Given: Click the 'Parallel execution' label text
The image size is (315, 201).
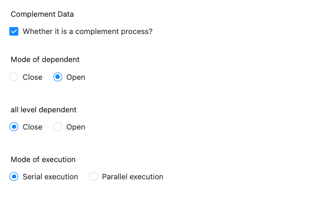Looking at the screenshot, I should click(x=132, y=177).
